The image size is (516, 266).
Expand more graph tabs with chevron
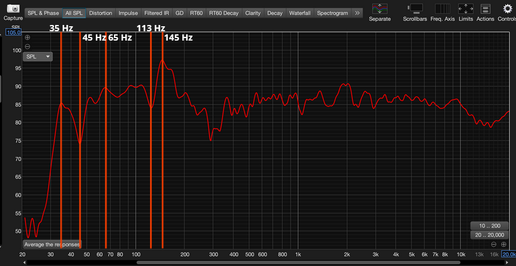point(357,12)
